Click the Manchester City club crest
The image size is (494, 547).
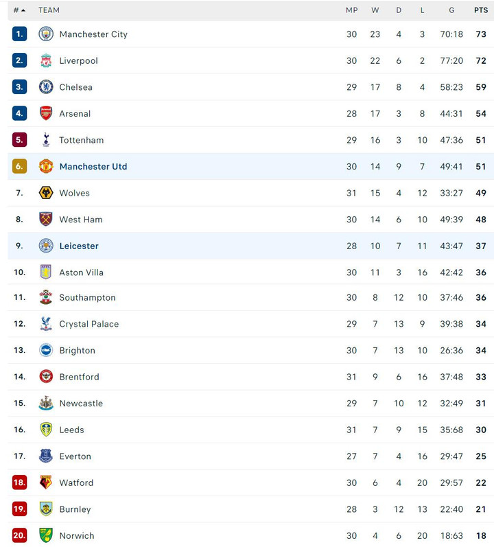pyautogui.click(x=46, y=34)
